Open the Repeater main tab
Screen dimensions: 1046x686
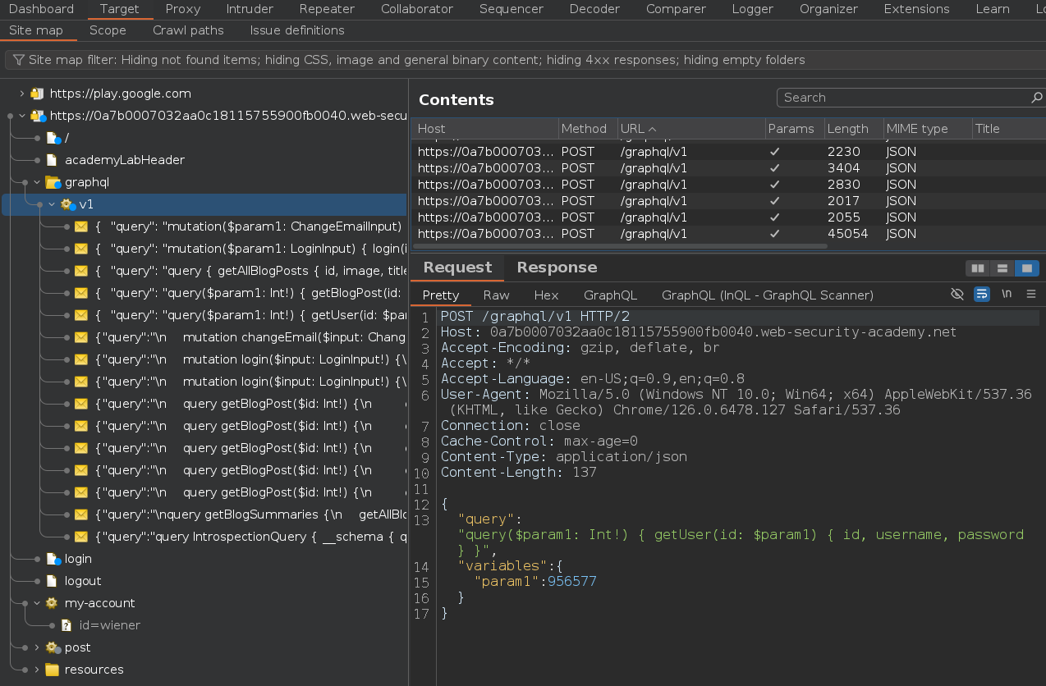pos(327,9)
